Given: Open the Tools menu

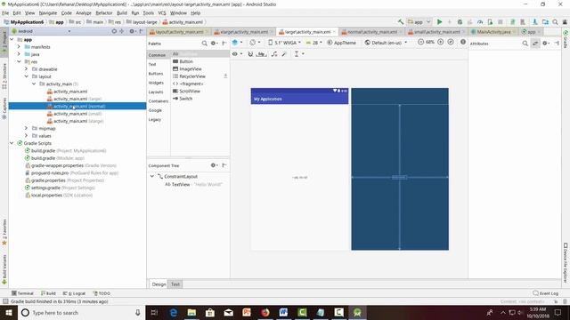Looking at the screenshot, I should 149,13.
